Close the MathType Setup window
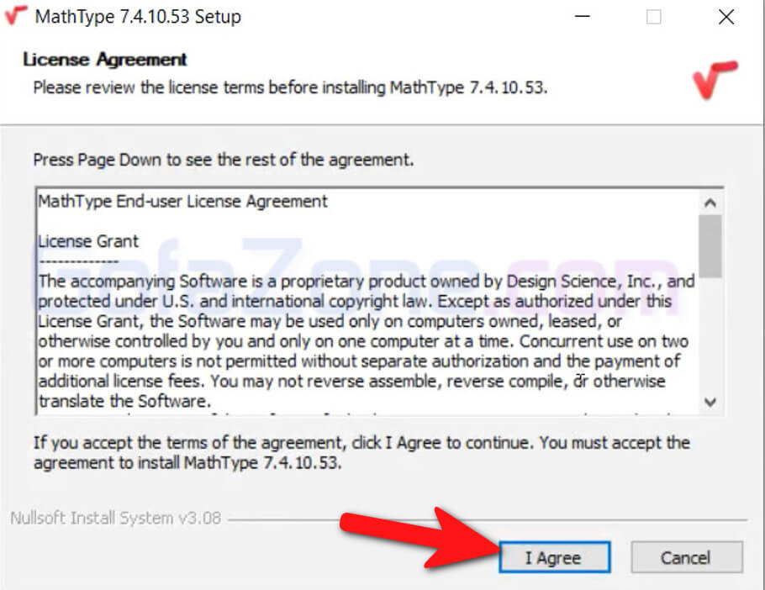 726,18
